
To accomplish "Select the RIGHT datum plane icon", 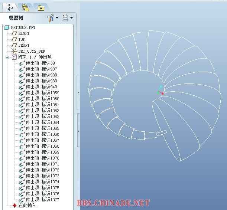I will coord(14,33).
